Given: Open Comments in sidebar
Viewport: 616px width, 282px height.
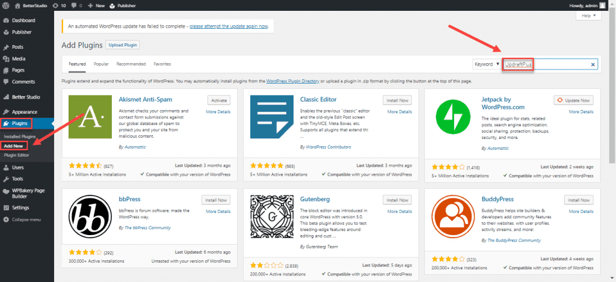Looking at the screenshot, I should pos(23,82).
